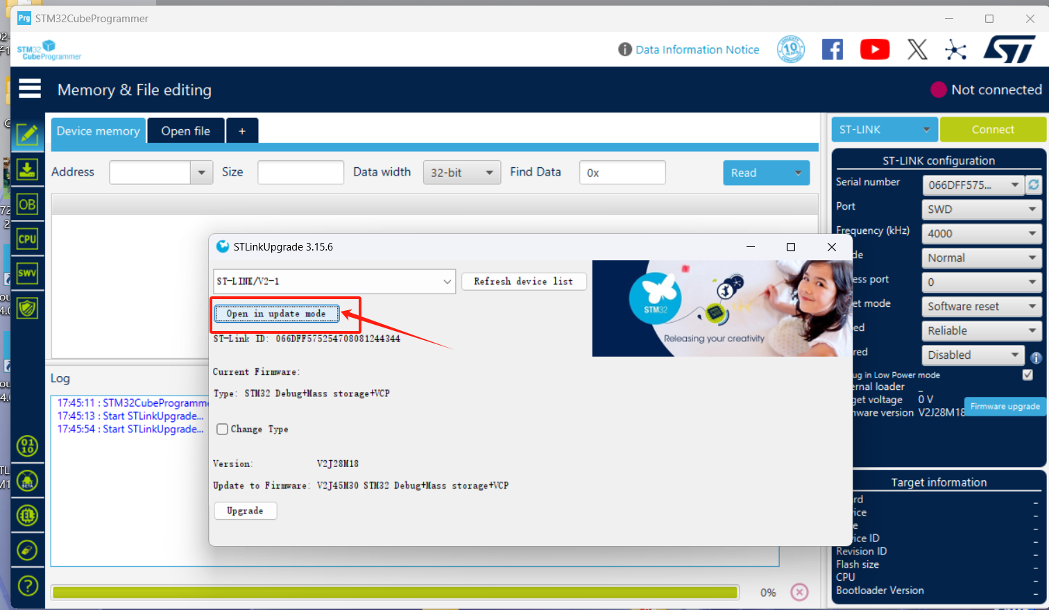Open the Data width 32-bit dropdown
This screenshot has width=1049, height=610.
(x=462, y=172)
